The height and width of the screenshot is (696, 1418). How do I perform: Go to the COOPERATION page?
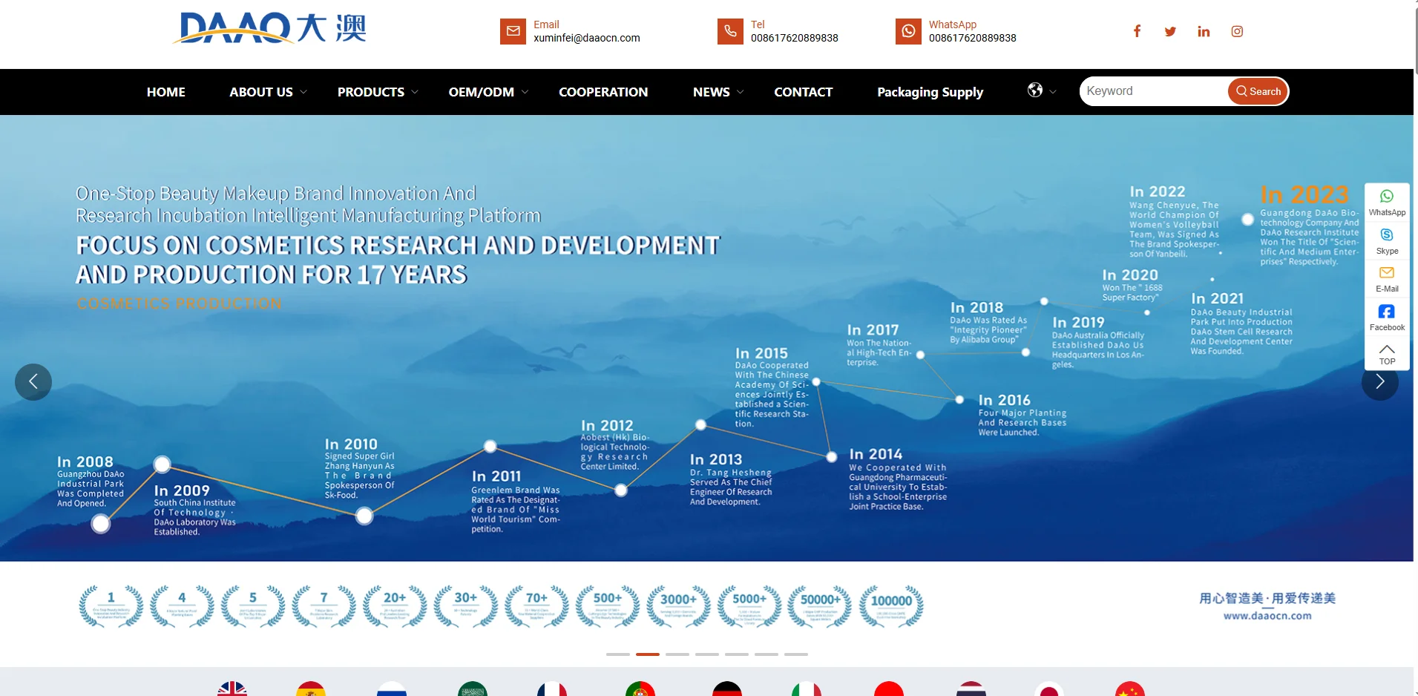[x=603, y=92]
